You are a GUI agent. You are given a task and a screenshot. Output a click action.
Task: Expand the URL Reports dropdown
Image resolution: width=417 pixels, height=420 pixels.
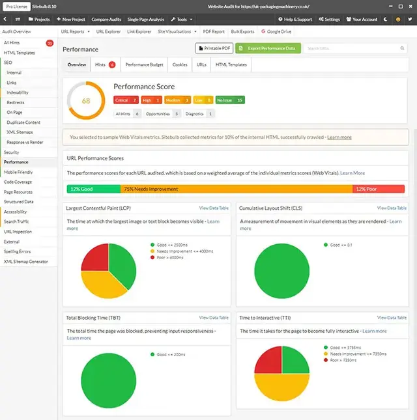pyautogui.click(x=76, y=32)
